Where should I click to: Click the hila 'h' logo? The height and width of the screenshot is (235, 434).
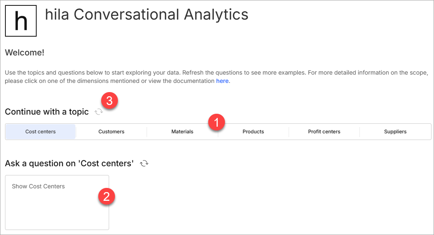click(21, 21)
